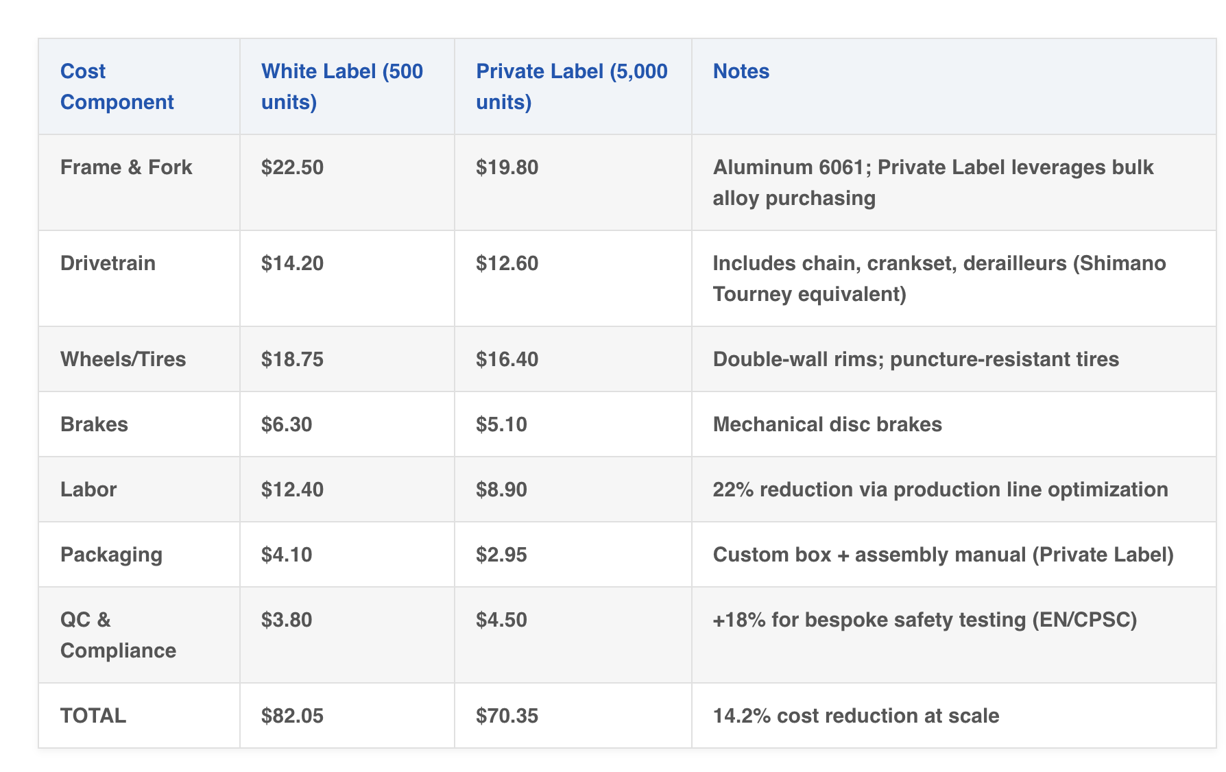The image size is (1226, 772).
Task: Click the White Label (500 units) header
Action: point(341,86)
